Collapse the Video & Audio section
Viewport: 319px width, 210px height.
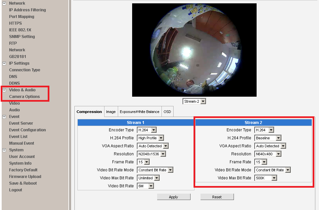4,90
